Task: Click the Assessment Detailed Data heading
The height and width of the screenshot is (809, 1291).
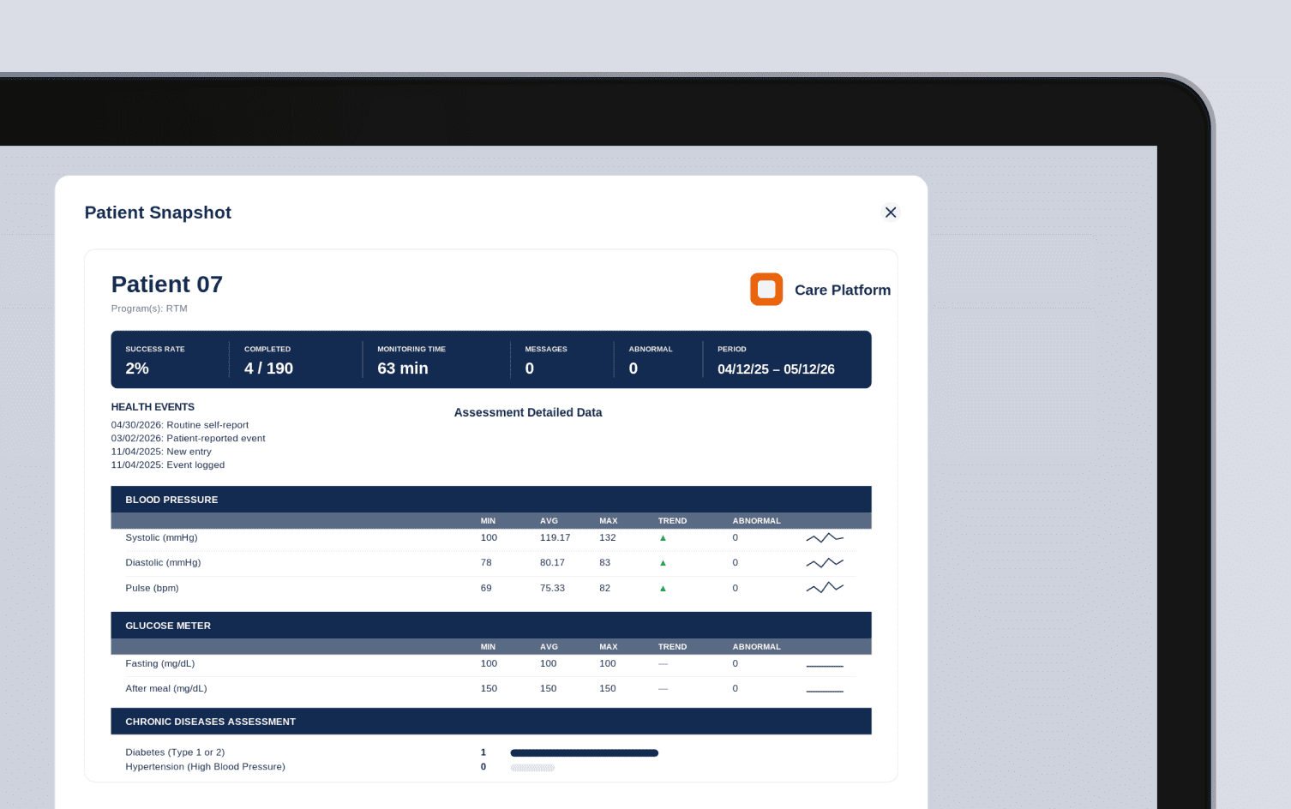Action: tap(528, 413)
